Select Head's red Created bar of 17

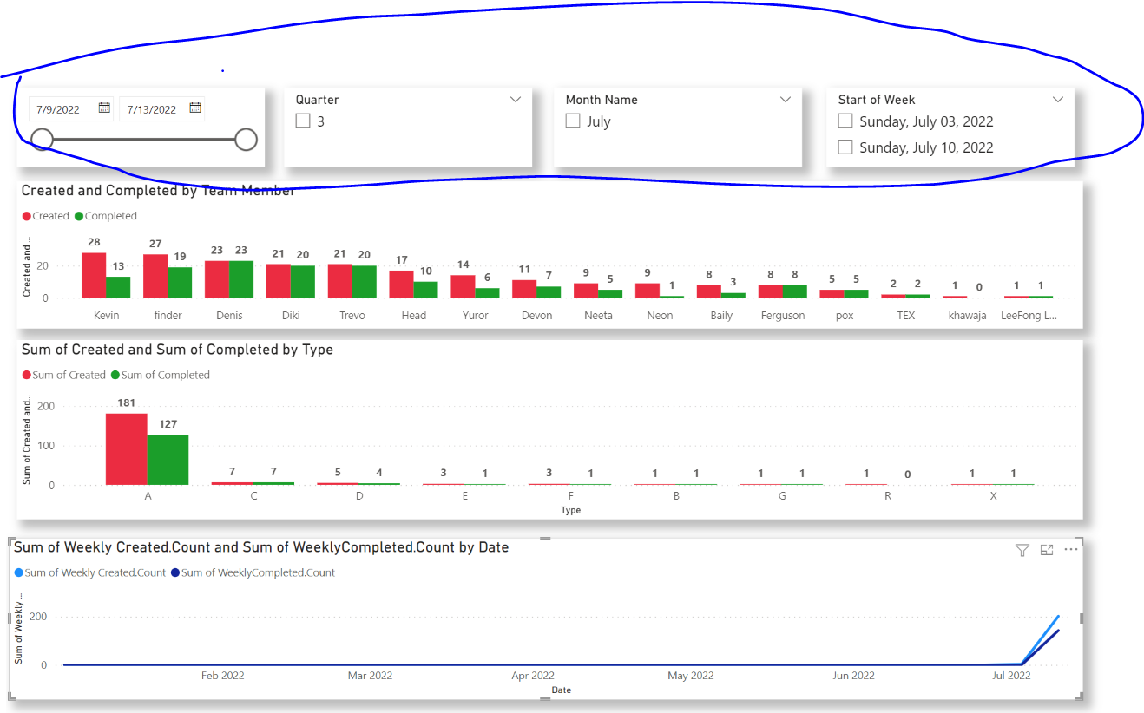(x=401, y=284)
